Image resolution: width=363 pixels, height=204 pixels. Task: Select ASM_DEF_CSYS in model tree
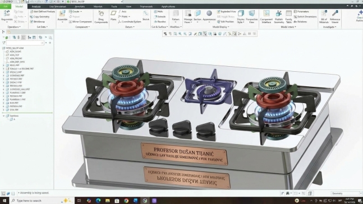click(15, 62)
